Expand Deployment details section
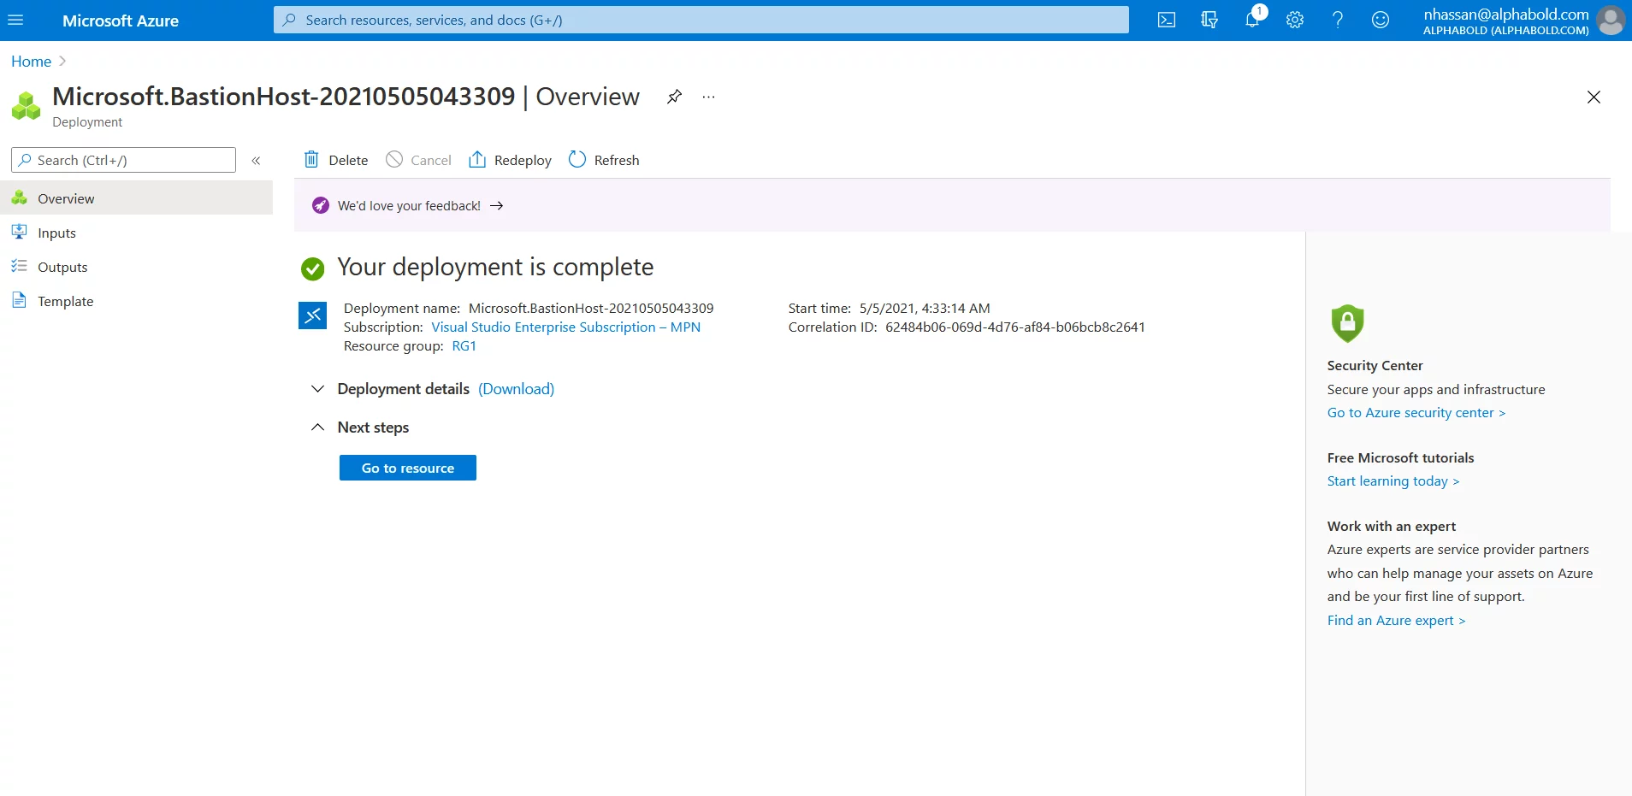The height and width of the screenshot is (796, 1632). 317,389
